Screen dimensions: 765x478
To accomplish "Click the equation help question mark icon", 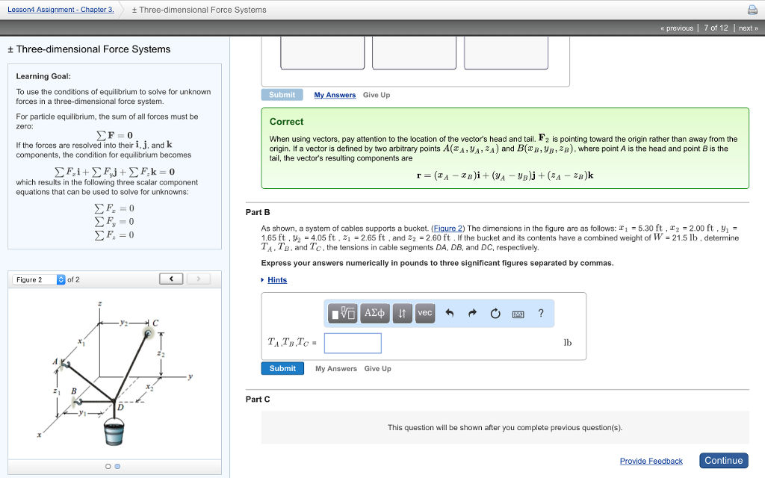I will [541, 313].
